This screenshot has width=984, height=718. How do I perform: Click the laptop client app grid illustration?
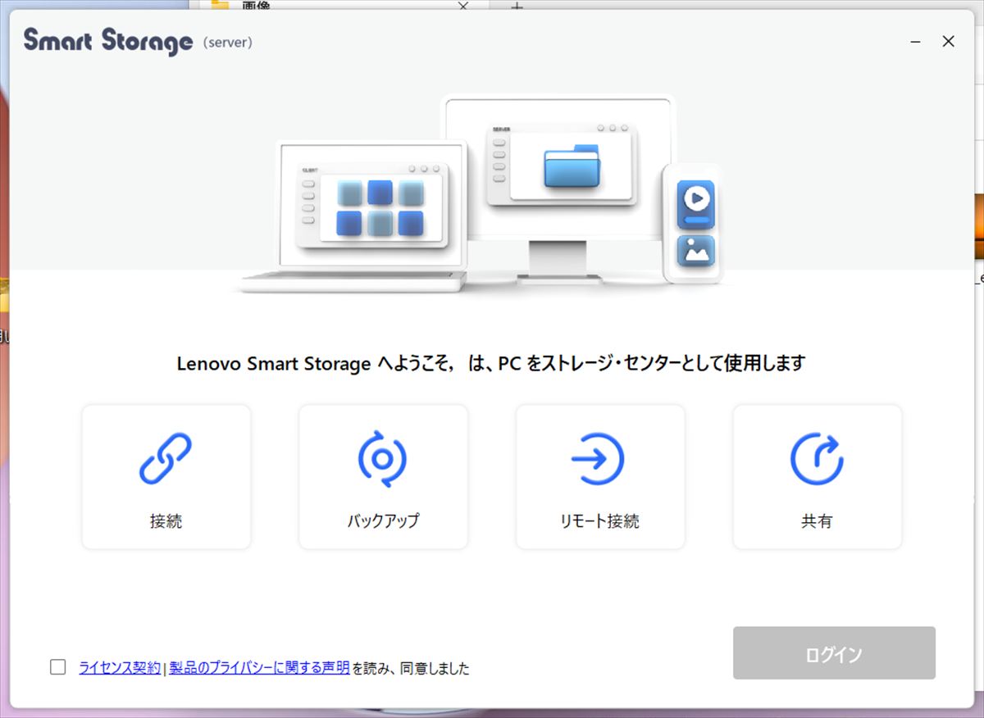(x=380, y=208)
